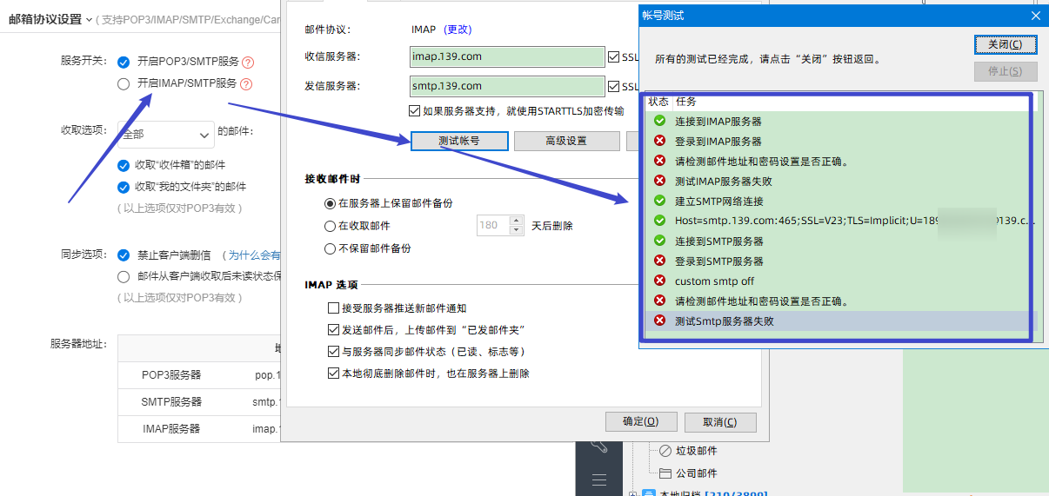
Task: Click the 公司邮件 folder icon
Action: pos(665,473)
